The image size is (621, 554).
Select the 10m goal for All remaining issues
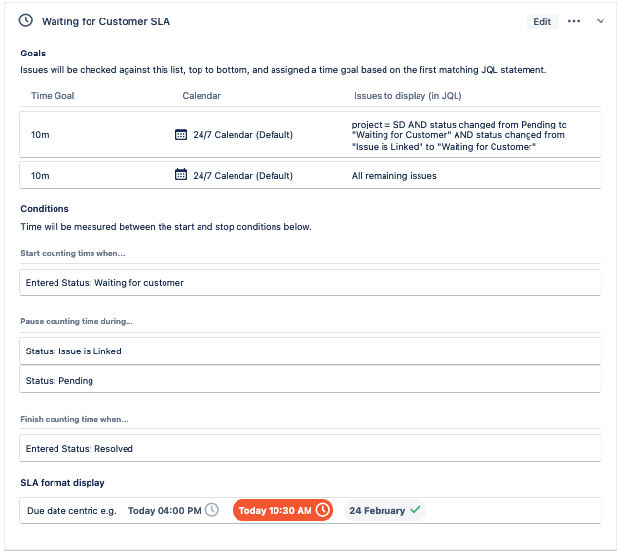pyautogui.click(x=40, y=176)
